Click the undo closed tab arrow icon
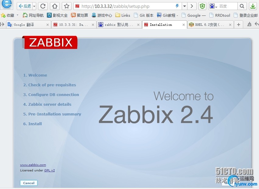The width and height of the screenshot is (259, 189). (x=257, y=24)
